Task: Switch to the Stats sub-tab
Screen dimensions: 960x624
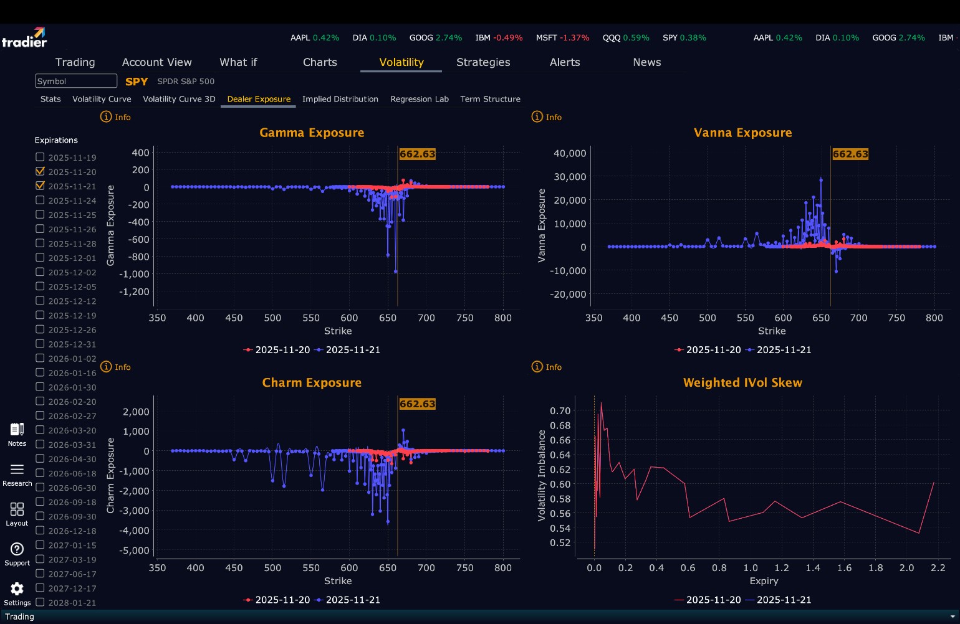Action: pos(50,99)
